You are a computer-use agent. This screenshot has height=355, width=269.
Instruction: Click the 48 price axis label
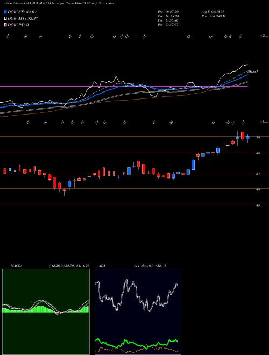click(258, 189)
